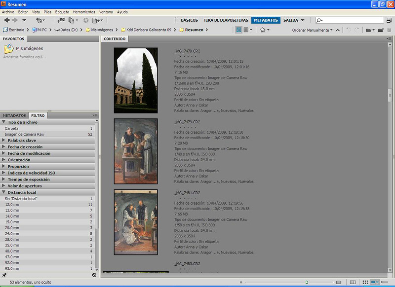
Task: Collapse the Tipo de archivo filter
Action: click(x=3, y=122)
